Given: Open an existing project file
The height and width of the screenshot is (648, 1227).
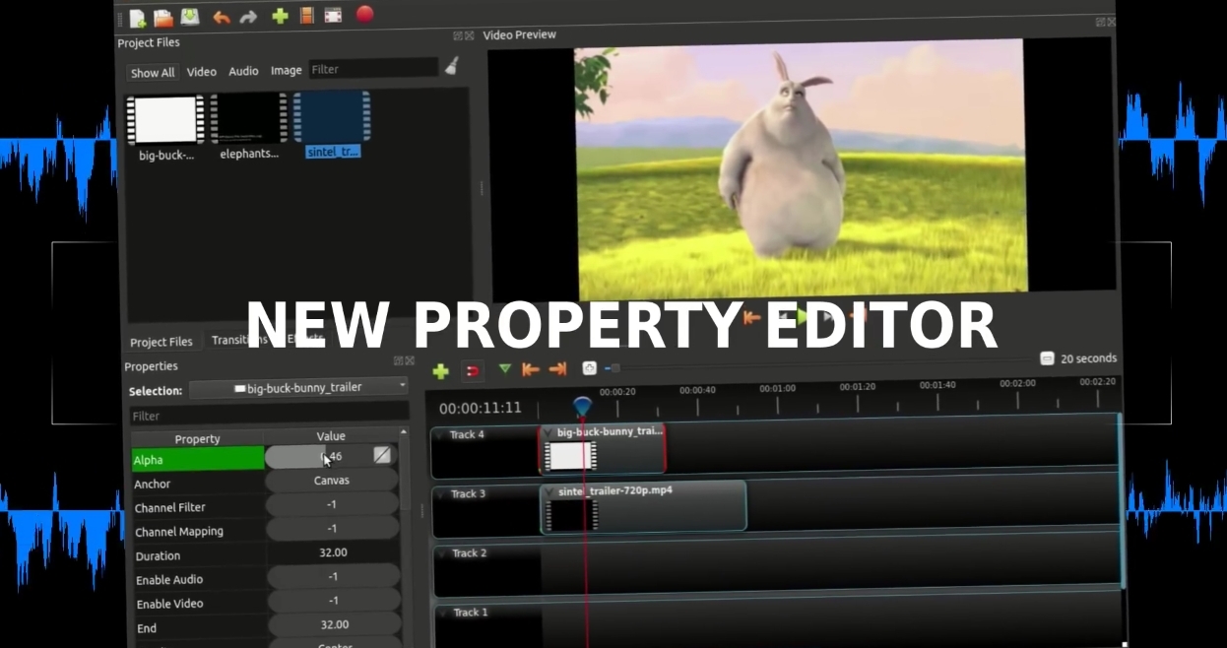Looking at the screenshot, I should pyautogui.click(x=163, y=16).
